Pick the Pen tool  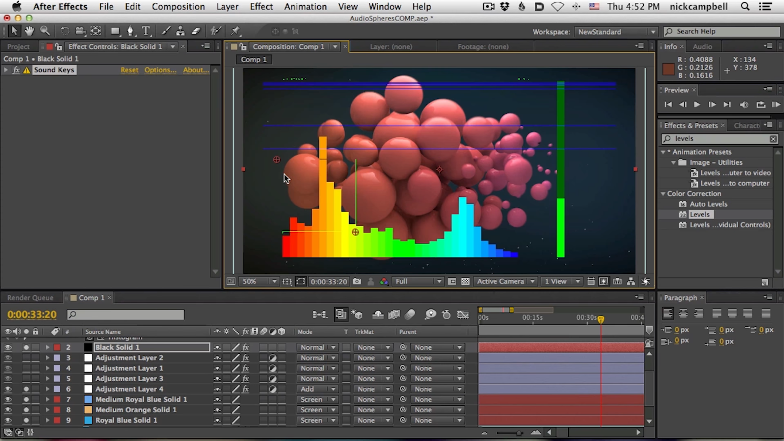click(131, 31)
